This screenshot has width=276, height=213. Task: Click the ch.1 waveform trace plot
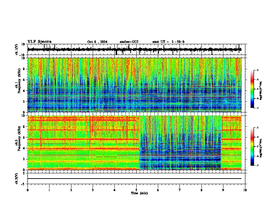pyautogui.click(x=135, y=49)
